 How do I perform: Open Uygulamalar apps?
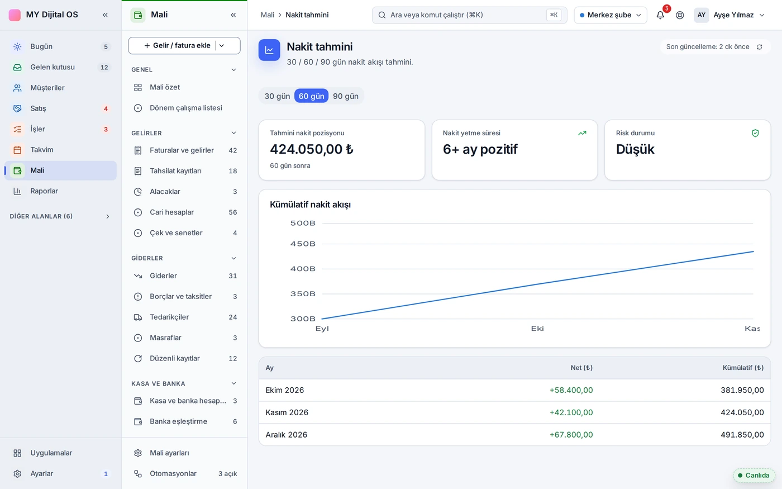click(x=60, y=453)
